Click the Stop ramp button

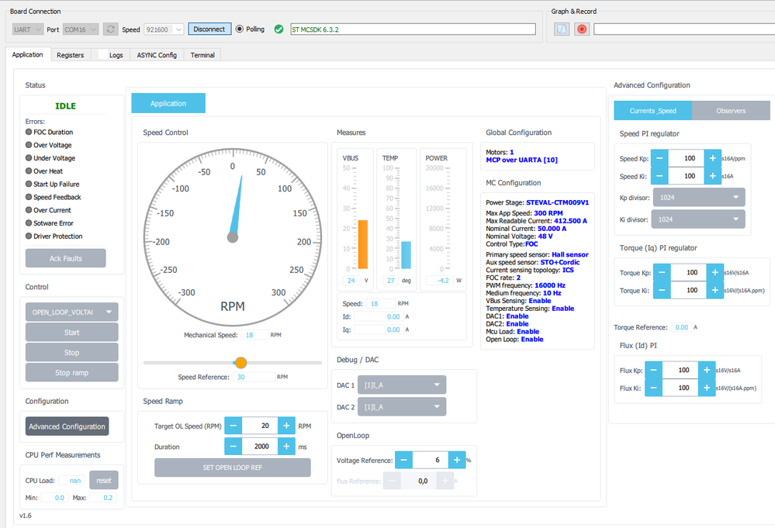pos(71,372)
